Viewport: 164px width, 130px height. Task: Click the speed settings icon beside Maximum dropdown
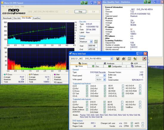coord(96,42)
